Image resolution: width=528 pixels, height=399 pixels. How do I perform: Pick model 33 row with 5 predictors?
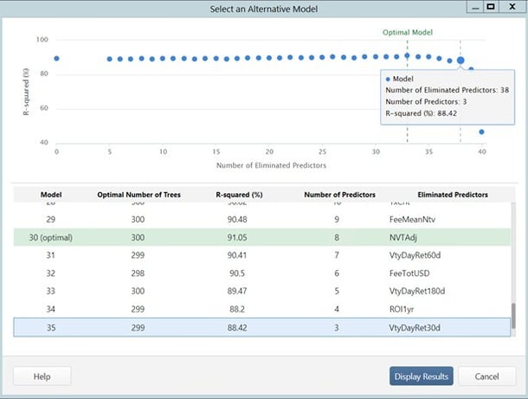tap(260, 292)
